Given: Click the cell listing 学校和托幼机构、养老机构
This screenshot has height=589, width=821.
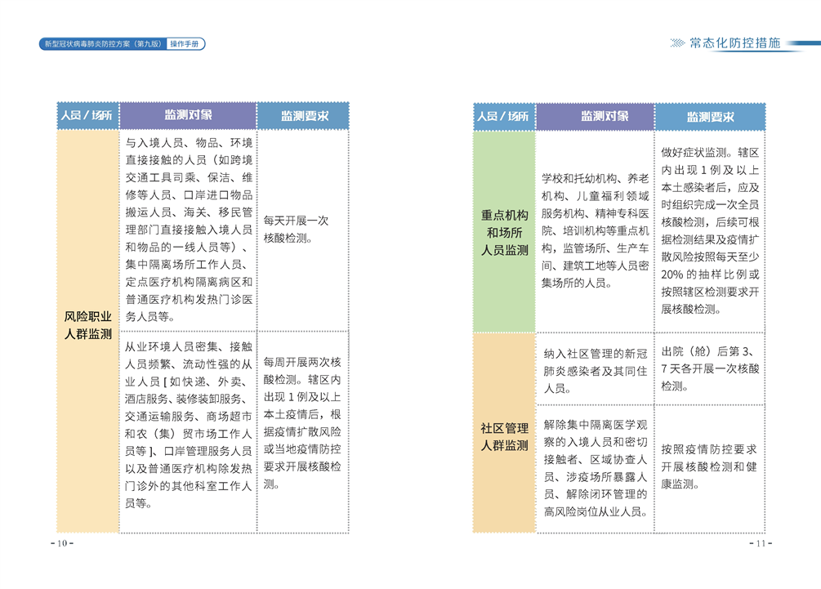Looking at the screenshot, I should (x=594, y=230).
